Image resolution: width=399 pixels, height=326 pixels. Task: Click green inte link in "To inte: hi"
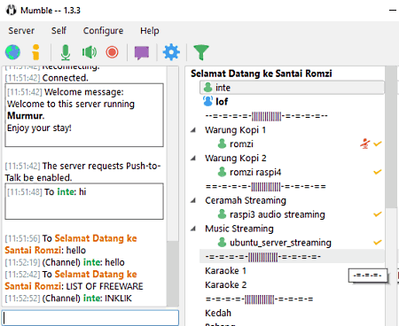[x=66, y=192]
